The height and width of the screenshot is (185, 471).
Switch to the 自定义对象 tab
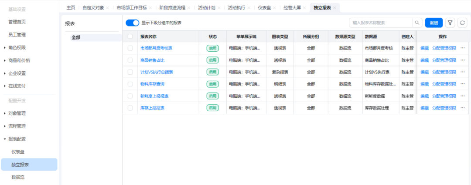pyautogui.click(x=93, y=8)
